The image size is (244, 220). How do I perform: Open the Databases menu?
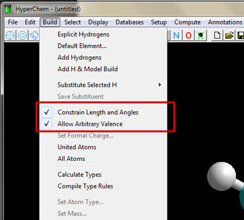pos(129,22)
